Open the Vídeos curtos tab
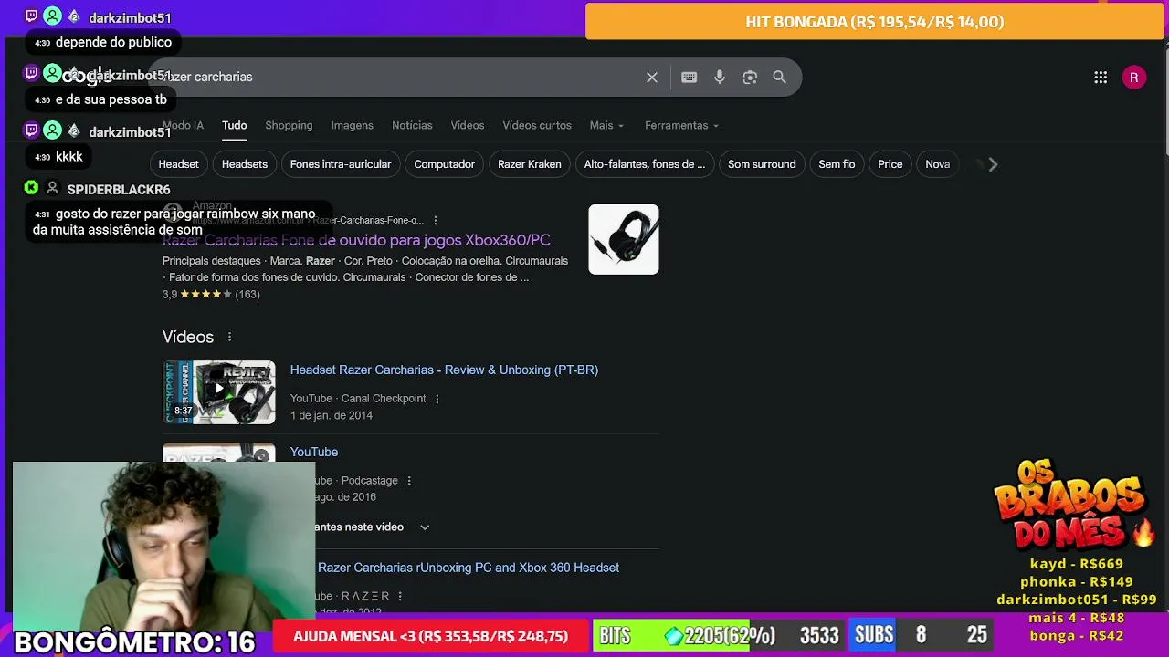The height and width of the screenshot is (657, 1169). click(537, 125)
